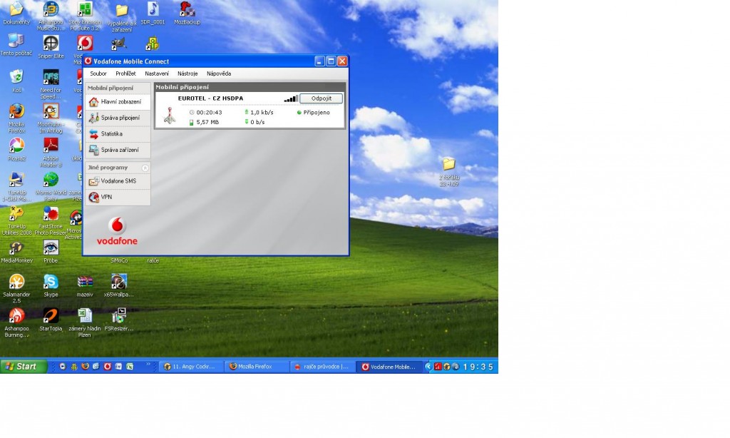Expand the Quick Launch overflow chevron
Viewport: 730px width, 438px height.
click(148, 365)
